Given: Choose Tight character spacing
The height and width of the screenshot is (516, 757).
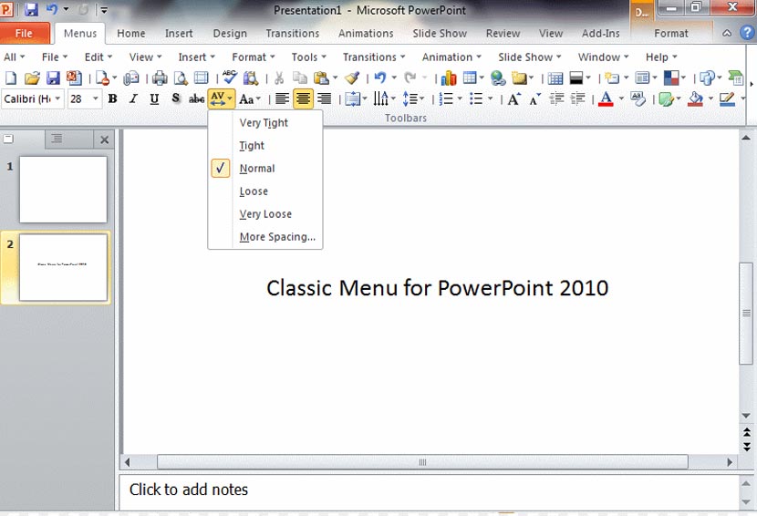Looking at the screenshot, I should (265, 145).
